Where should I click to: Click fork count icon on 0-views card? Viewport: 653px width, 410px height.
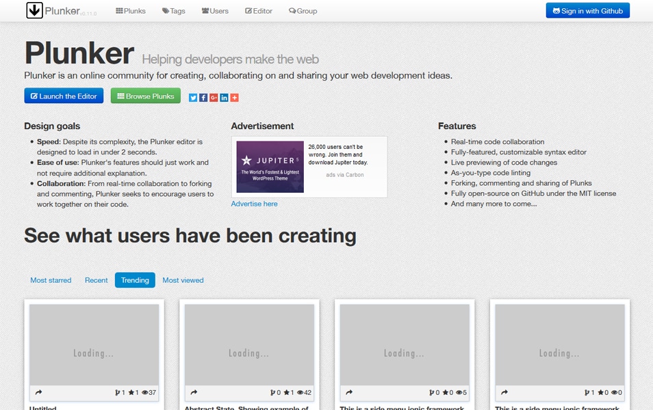pos(587,392)
